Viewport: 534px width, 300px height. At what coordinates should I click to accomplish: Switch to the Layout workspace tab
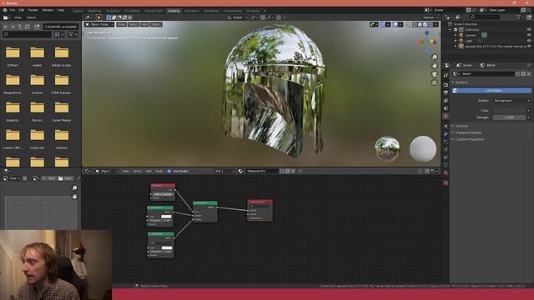[x=78, y=11]
